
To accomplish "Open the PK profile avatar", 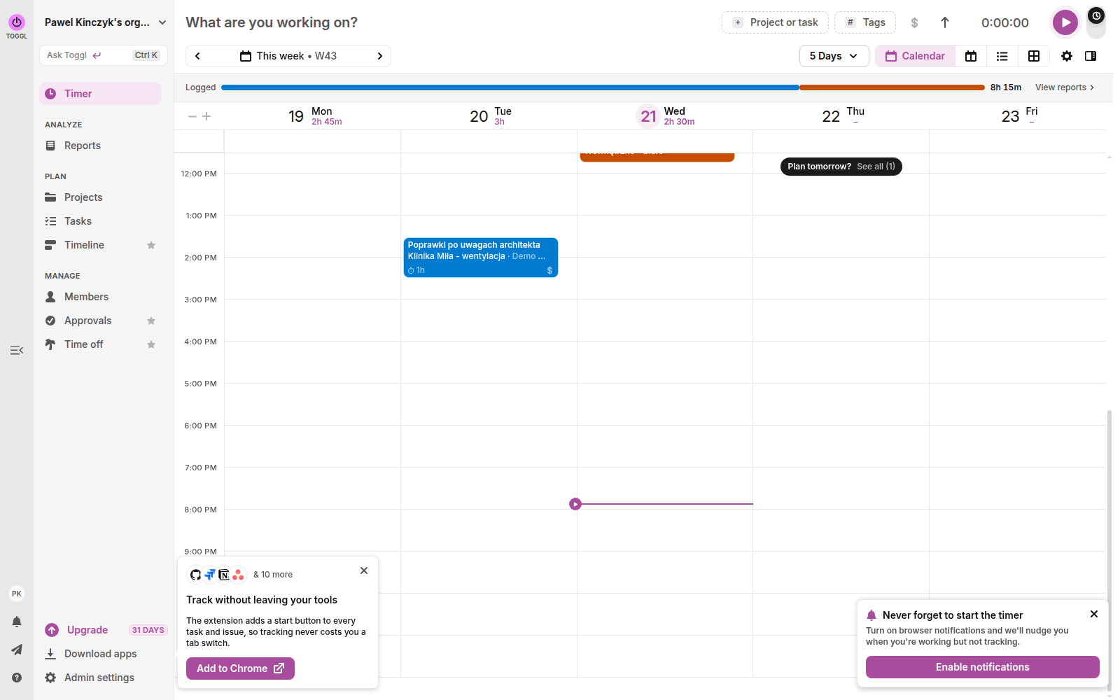I will tap(17, 594).
